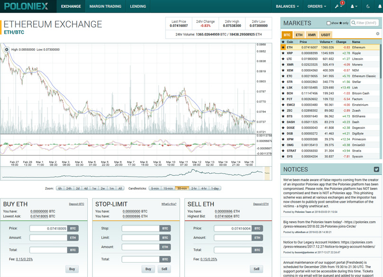Set chart zoom to 1w
The image size is (383, 277).
94,188
